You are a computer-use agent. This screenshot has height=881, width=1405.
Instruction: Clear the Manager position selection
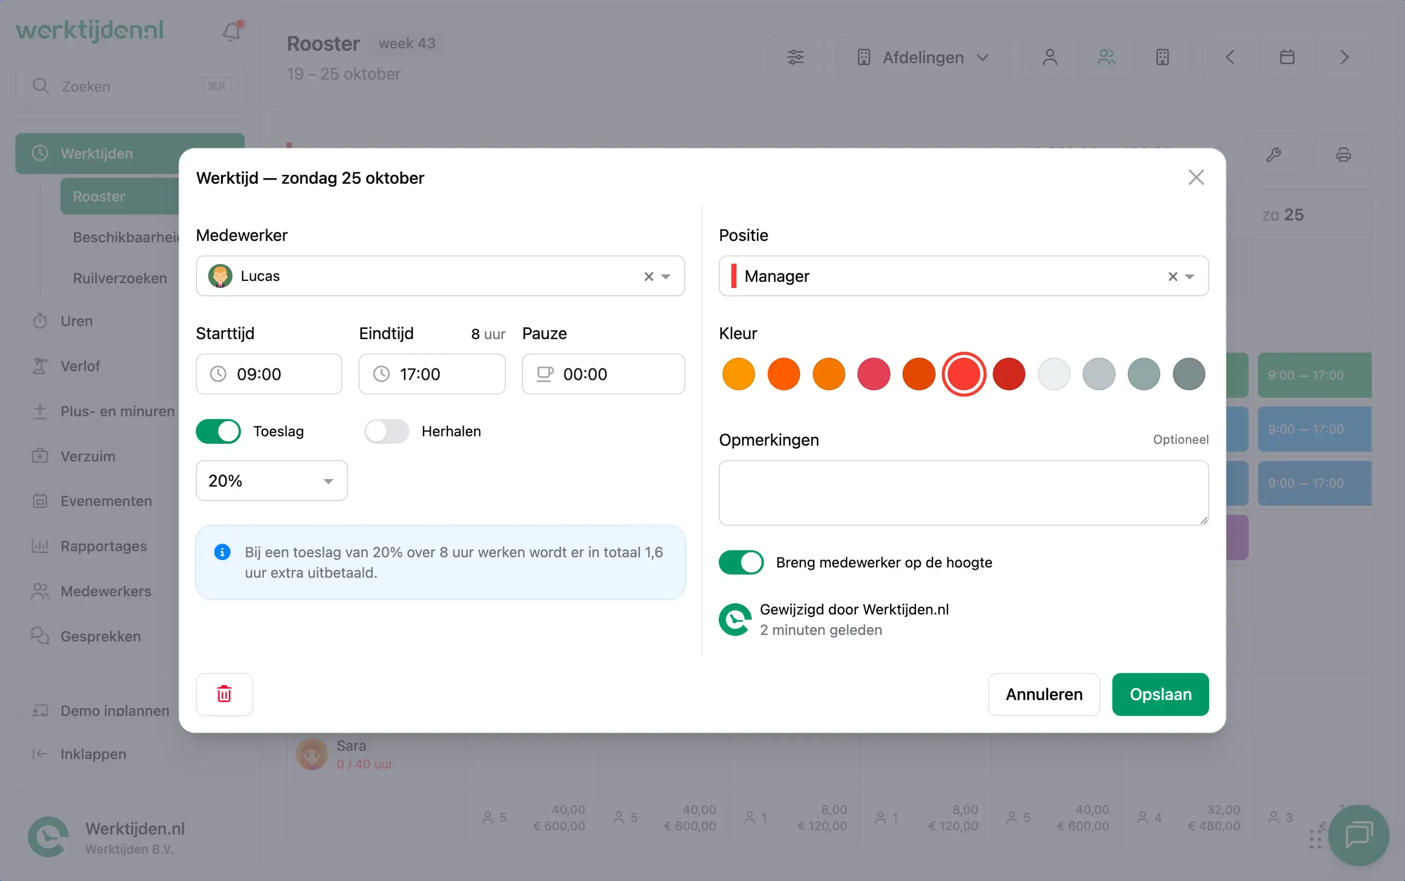(1172, 276)
